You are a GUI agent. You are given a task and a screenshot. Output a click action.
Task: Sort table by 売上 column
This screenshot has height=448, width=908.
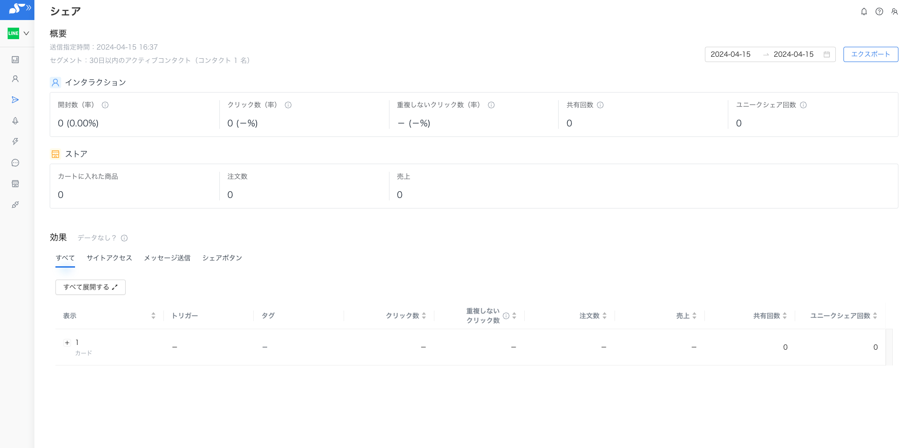pyautogui.click(x=694, y=316)
